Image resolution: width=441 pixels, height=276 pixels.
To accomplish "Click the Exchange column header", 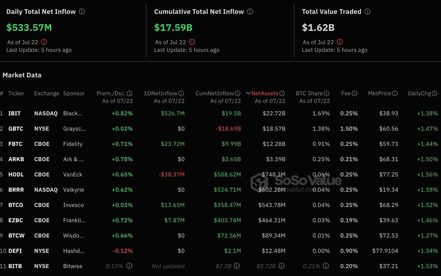I will point(47,93).
